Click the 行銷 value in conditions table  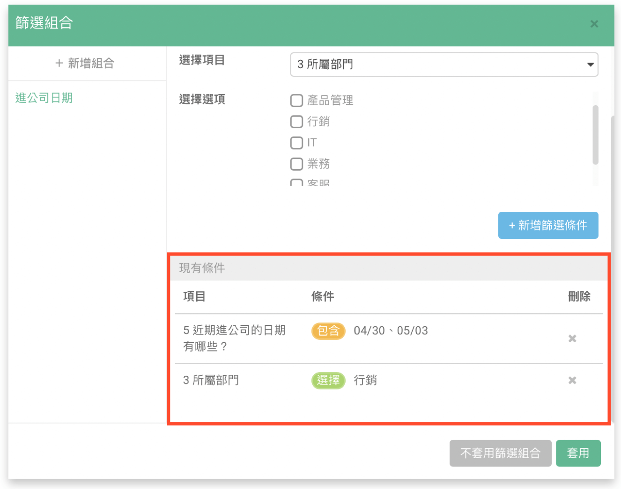(365, 380)
